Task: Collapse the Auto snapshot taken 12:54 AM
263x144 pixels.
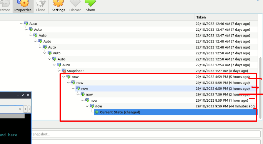Action: (54, 65)
